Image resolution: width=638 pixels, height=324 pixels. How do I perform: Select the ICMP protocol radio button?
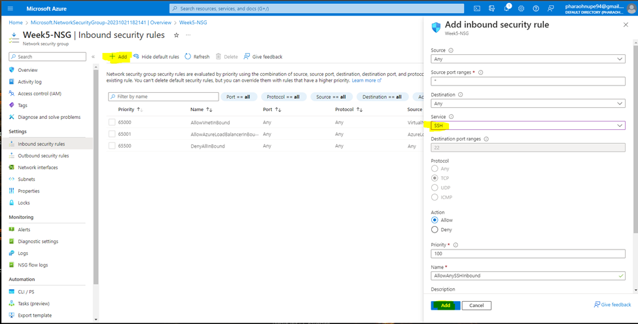[x=434, y=197]
